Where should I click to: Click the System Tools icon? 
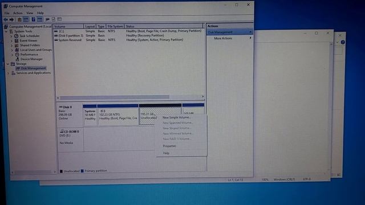pyautogui.click(x=11, y=31)
